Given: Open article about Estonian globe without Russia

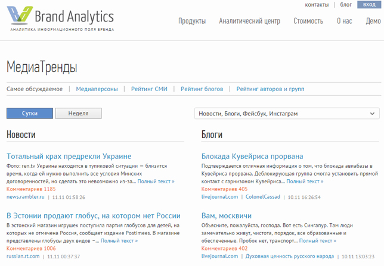Looking at the screenshot, I should tap(94, 215).
